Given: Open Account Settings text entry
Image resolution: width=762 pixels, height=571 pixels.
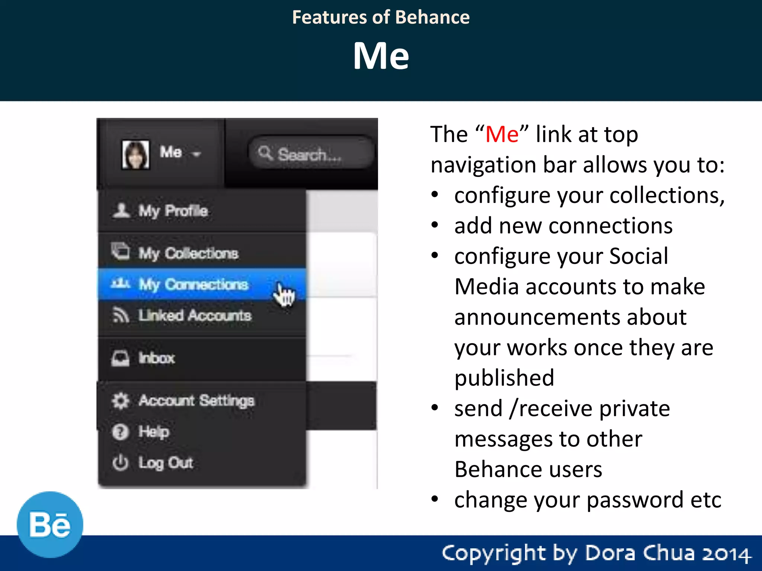Looking at the screenshot, I should point(196,401).
